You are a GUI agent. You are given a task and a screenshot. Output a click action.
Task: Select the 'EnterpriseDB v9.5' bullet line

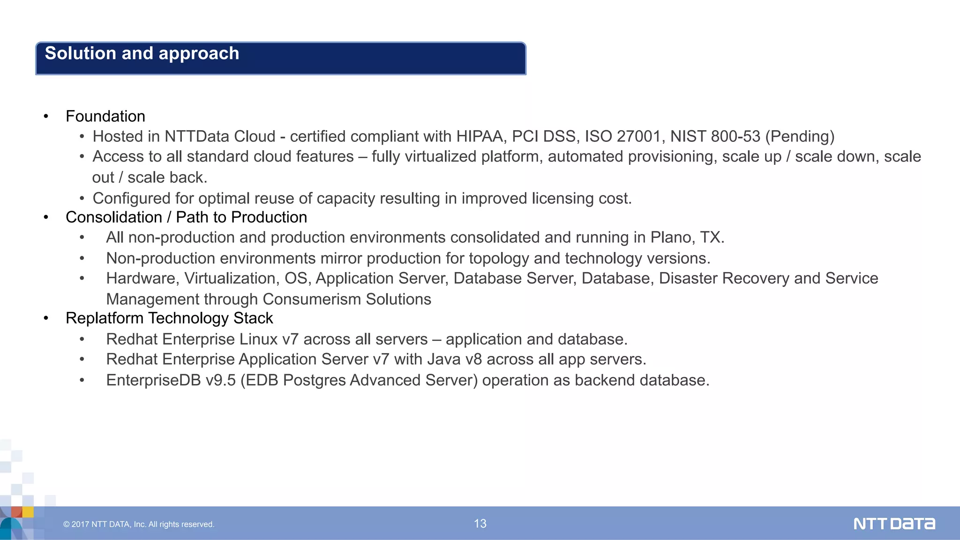pyautogui.click(x=408, y=380)
